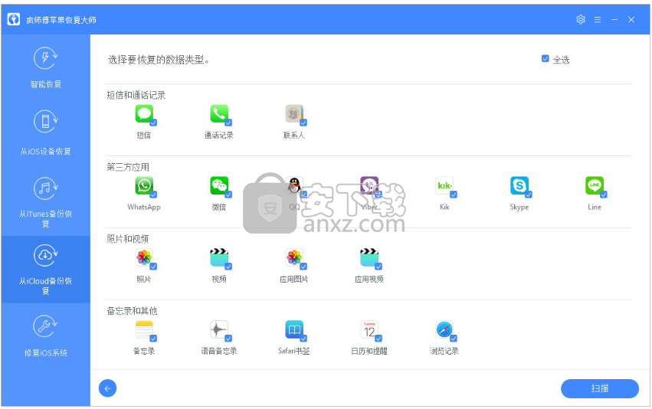The image size is (652, 409).
Task: Select 从iCloud备份恢复 sidebar tab
Action: pos(46,270)
